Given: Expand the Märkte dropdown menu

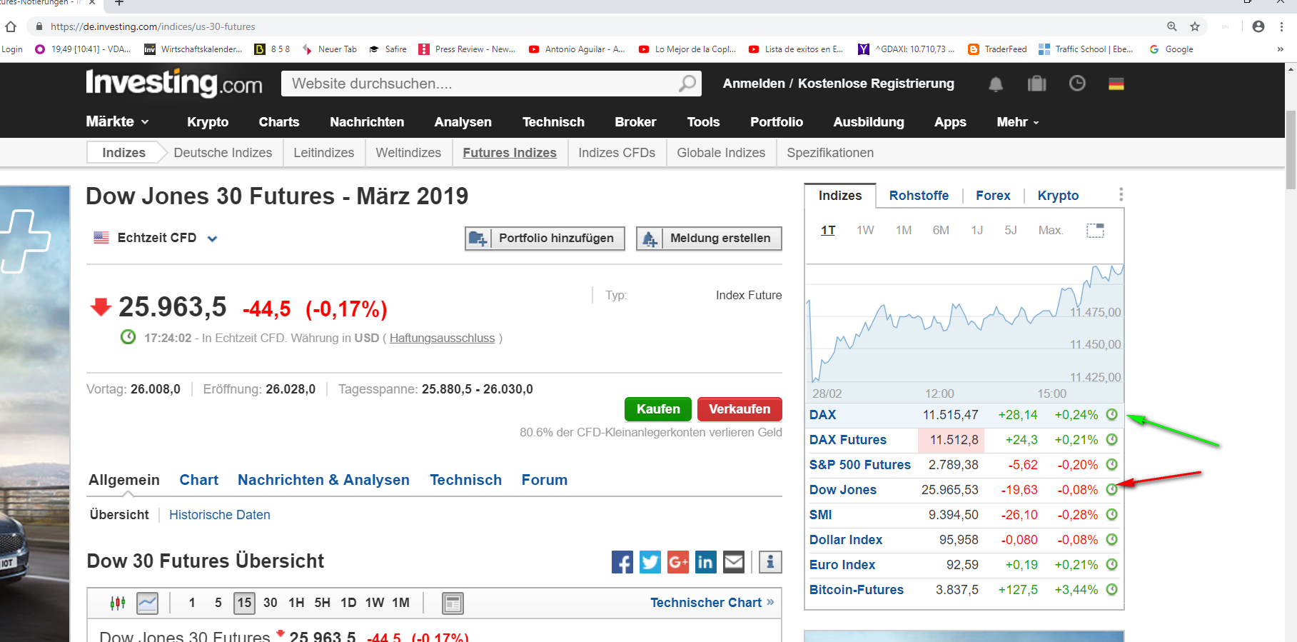Looking at the screenshot, I should coord(118,121).
